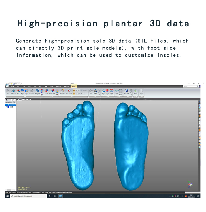The height and width of the screenshot is (212, 206).
Task: Click the Search input box at top right
Action: [190, 86]
